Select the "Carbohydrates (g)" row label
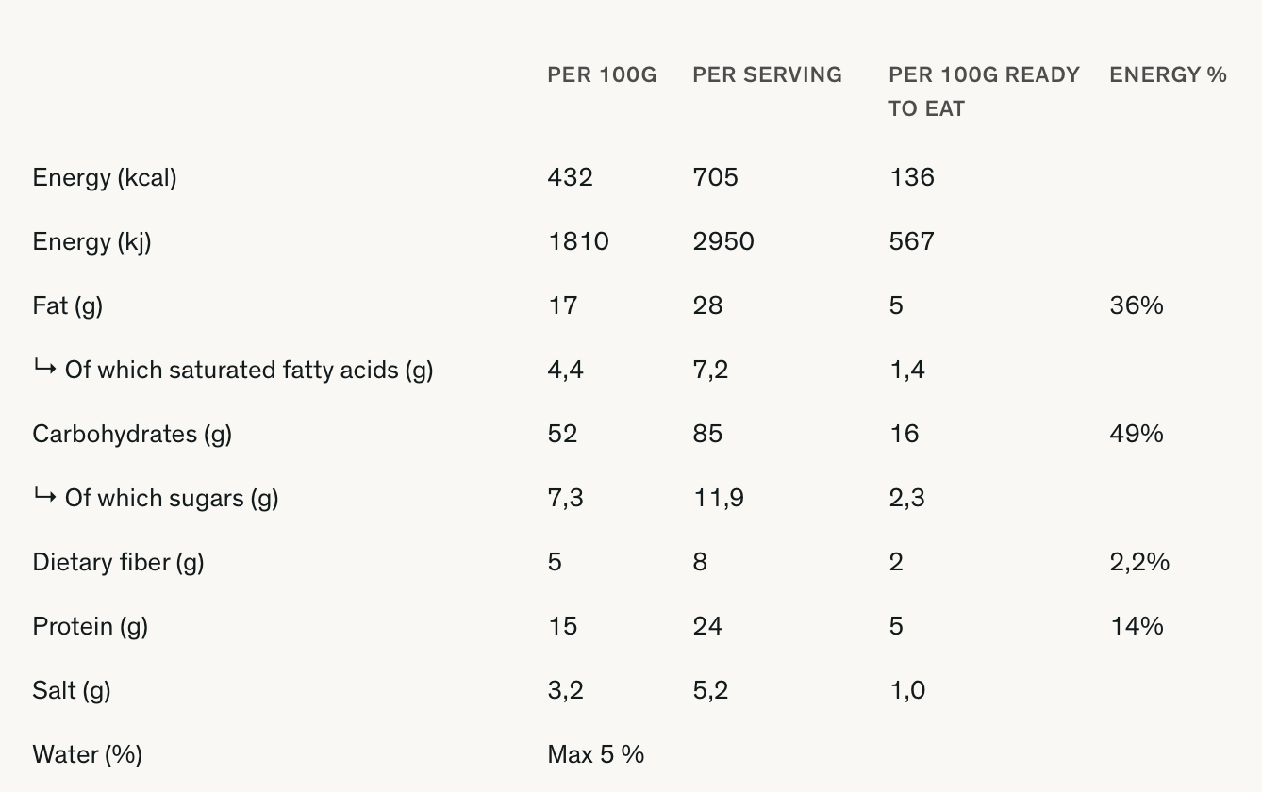This screenshot has height=792, width=1262. tap(132, 434)
